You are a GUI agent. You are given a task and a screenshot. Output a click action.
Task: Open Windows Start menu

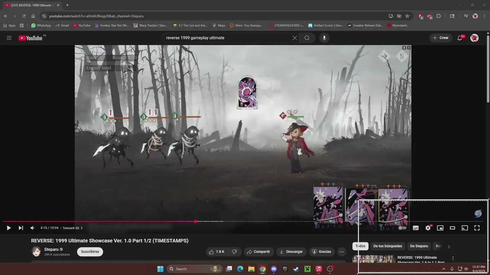click(160, 269)
